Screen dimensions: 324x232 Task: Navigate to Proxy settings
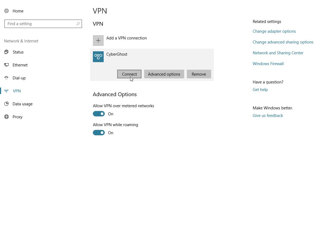pyautogui.click(x=18, y=117)
